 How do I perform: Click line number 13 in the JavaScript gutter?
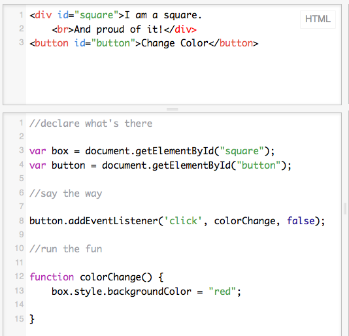pyautogui.click(x=20, y=291)
